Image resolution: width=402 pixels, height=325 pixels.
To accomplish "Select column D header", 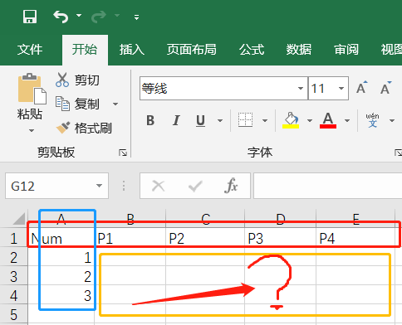I will 281,219.
